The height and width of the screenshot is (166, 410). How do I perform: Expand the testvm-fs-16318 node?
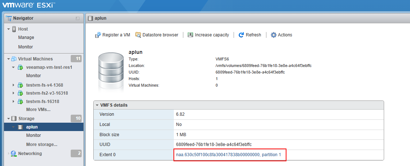click(13, 102)
